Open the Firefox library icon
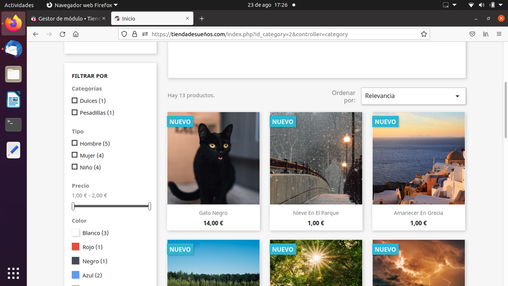This screenshot has height=286, width=508. pyautogui.click(x=486, y=34)
